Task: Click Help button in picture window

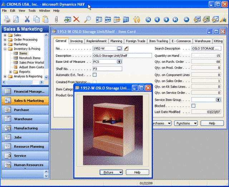Action: 137,172
